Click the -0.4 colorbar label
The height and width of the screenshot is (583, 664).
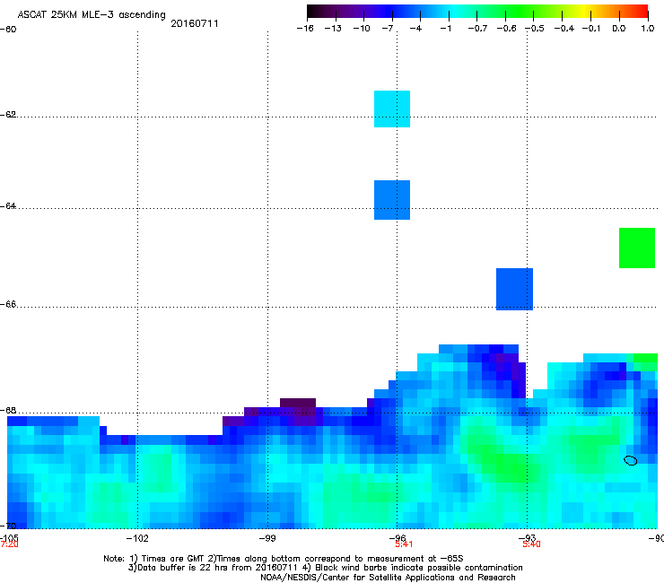pyautogui.click(x=564, y=29)
